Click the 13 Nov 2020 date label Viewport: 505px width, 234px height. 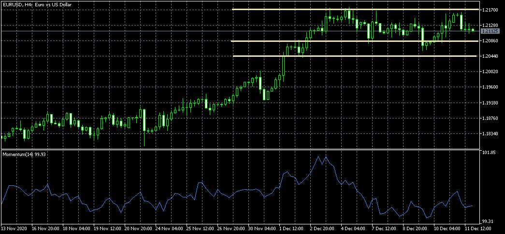[14, 229]
